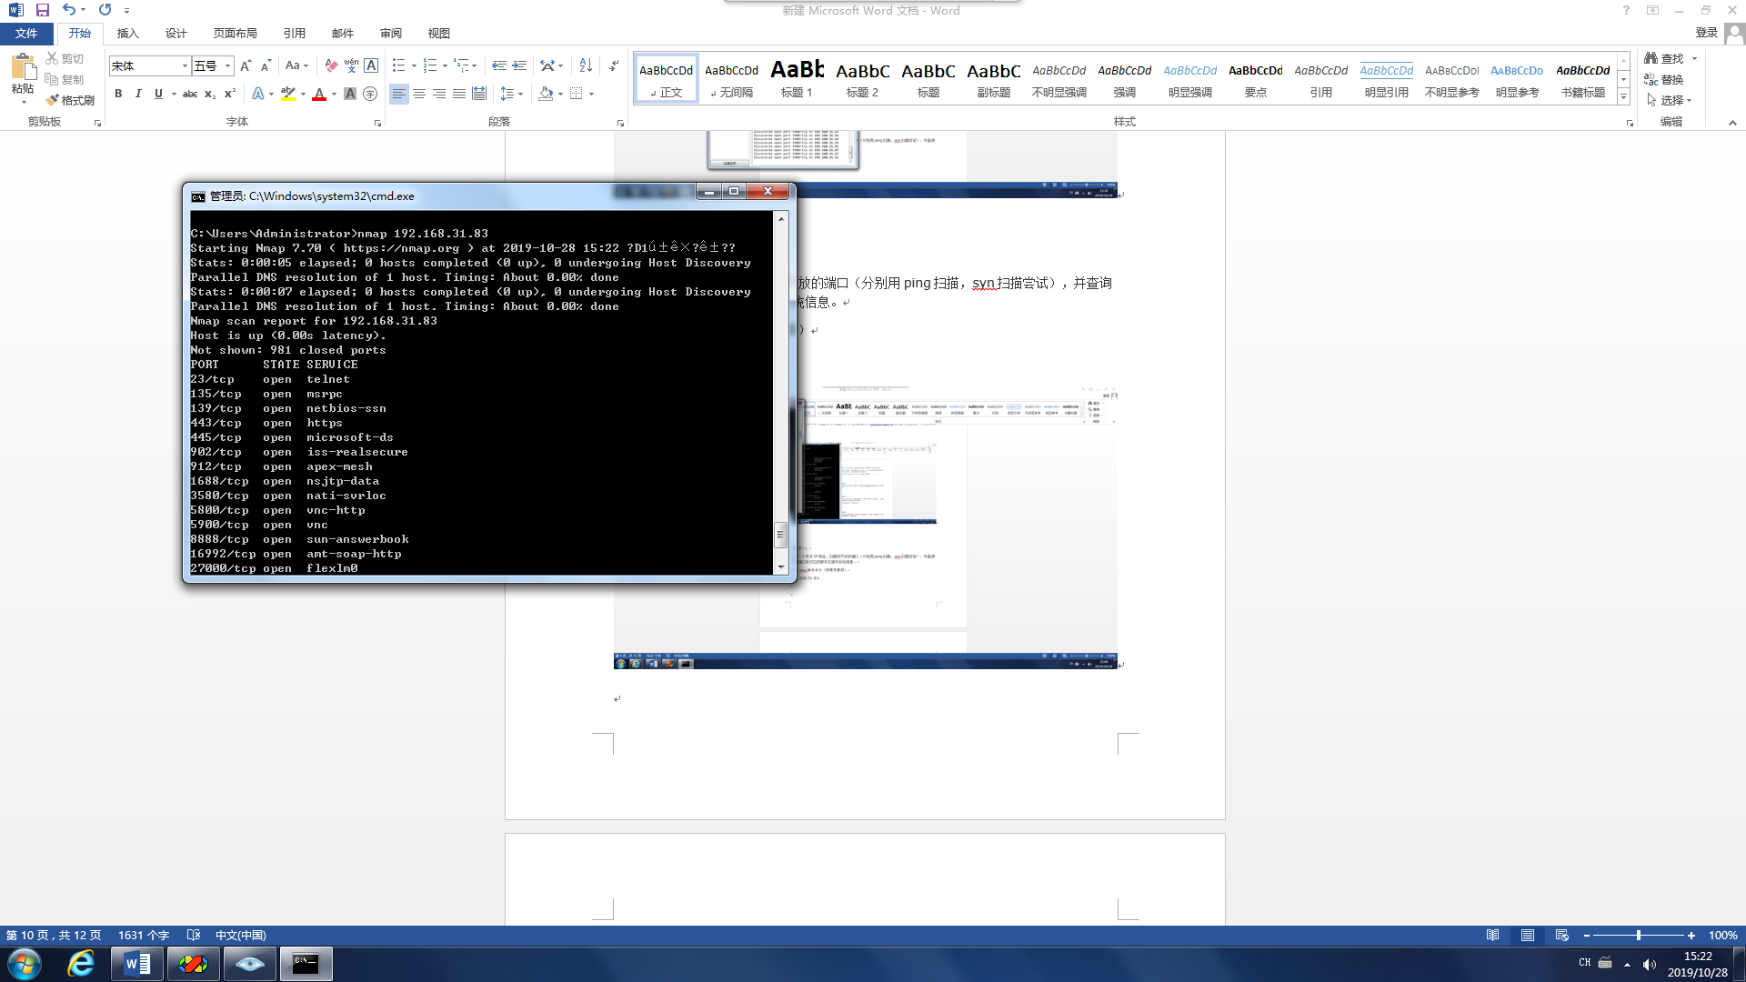This screenshot has width=1746, height=982.
Task: Open the 插入 (Insert) ribbon tab
Action: (x=127, y=33)
